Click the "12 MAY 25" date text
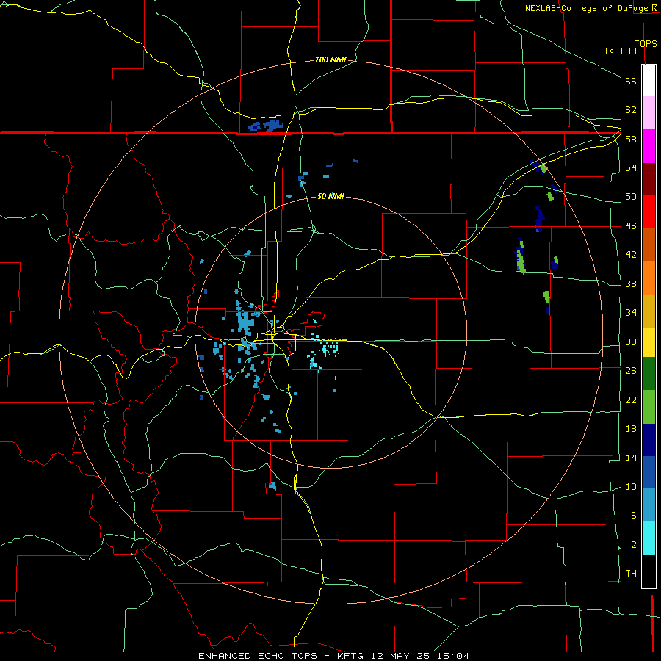This screenshot has height=661, width=661. pyautogui.click(x=400, y=656)
